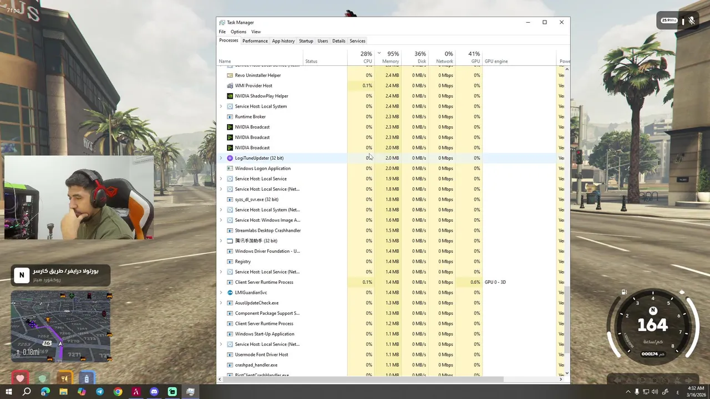The image size is (710, 399).
Task: Open the green Streamlabs taskbar icon
Action: (x=173, y=392)
